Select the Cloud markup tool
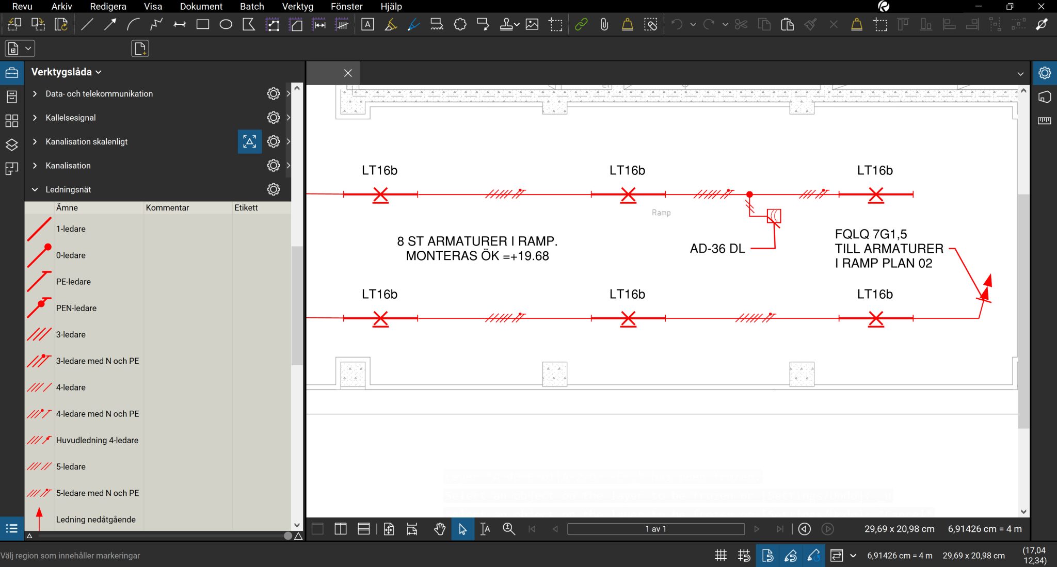Image resolution: width=1057 pixels, height=567 pixels. click(460, 24)
